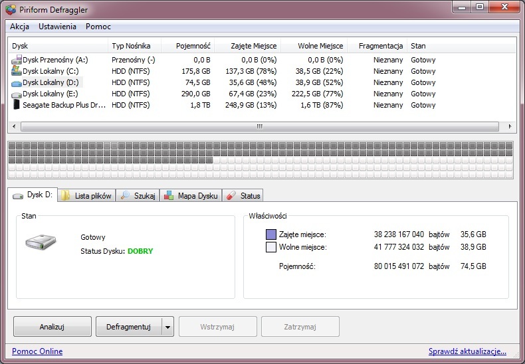Click the Przenośny (-) media type cell
Viewport: 525px width, 364px height.
click(x=134, y=60)
